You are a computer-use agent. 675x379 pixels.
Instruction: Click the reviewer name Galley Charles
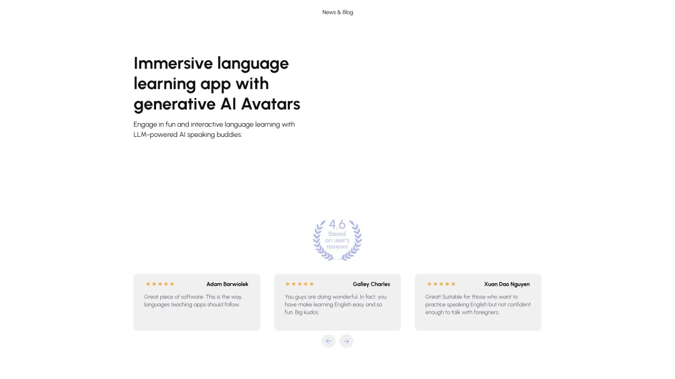pos(371,284)
